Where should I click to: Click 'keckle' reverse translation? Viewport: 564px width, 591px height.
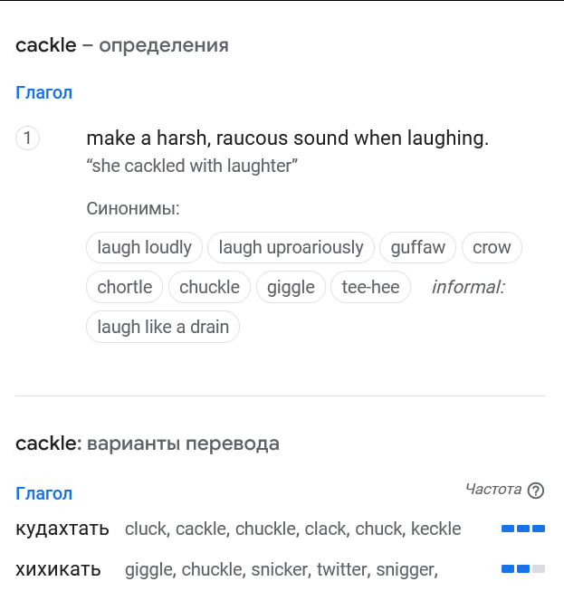pos(435,529)
